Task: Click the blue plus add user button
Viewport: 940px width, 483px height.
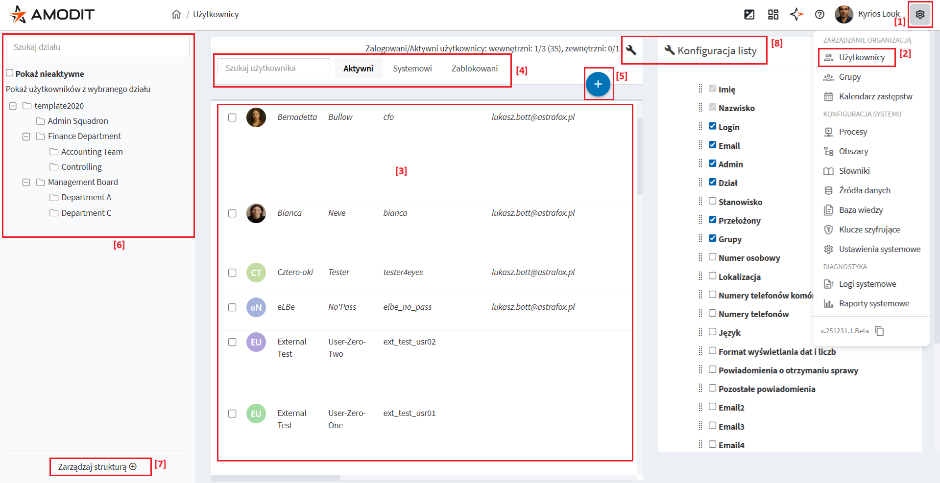Action: (598, 84)
